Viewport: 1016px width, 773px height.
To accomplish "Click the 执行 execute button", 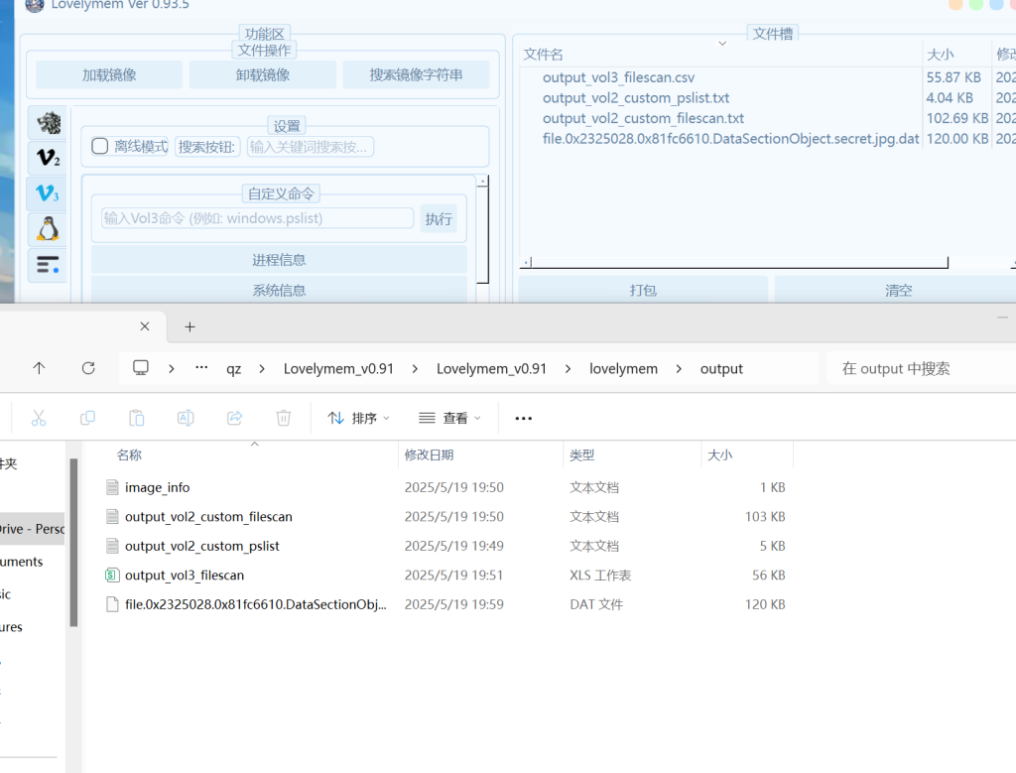I will (439, 219).
